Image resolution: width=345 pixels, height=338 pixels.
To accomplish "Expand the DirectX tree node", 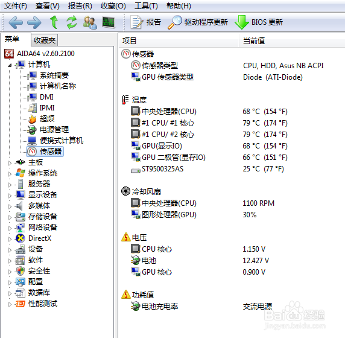I will coord(10,239).
